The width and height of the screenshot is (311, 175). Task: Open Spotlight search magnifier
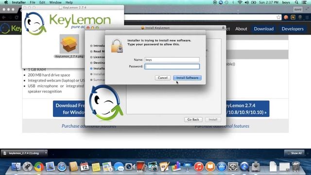click(x=296, y=2)
